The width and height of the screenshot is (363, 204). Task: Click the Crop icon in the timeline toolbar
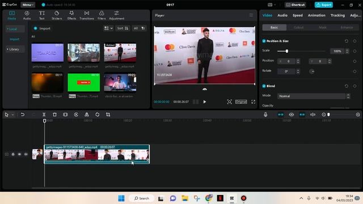click(x=108, y=114)
